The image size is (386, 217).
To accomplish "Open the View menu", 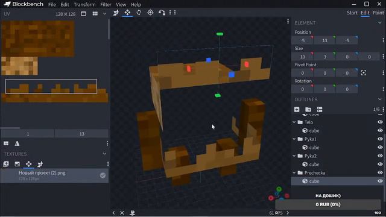I will pos(121,4).
